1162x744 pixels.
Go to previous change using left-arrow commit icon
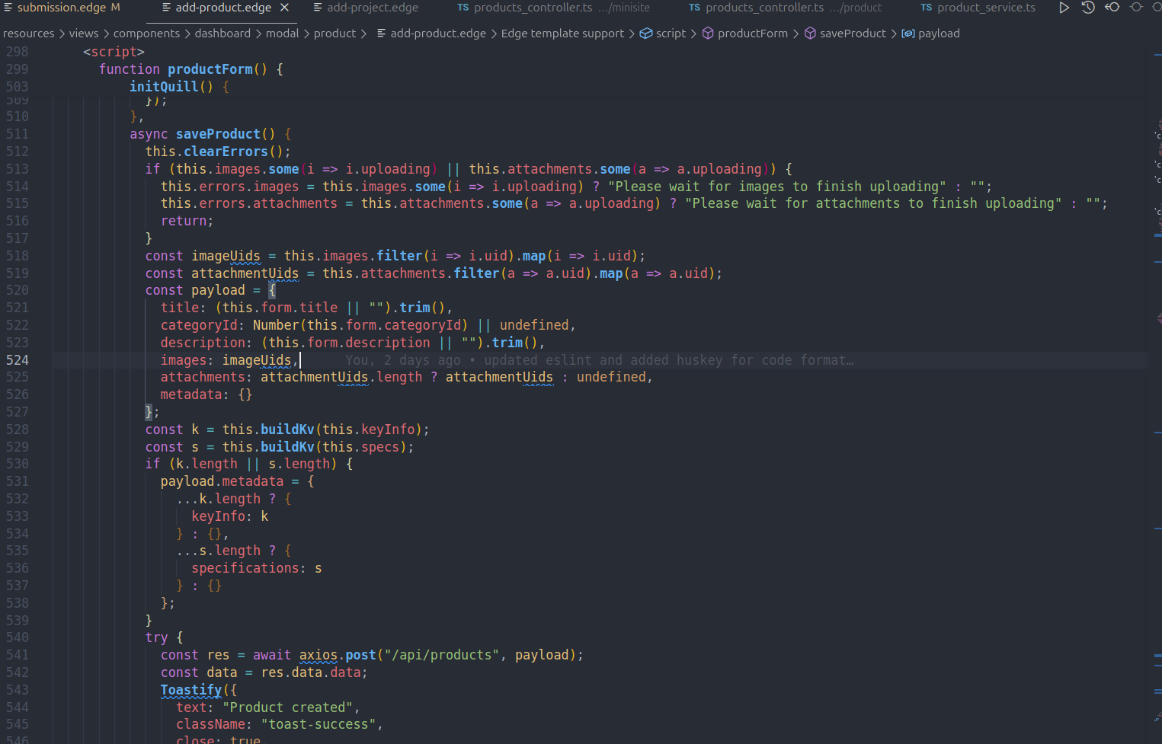(1112, 8)
